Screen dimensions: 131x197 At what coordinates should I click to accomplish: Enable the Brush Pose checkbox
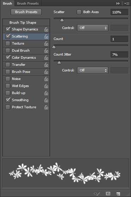point(8,72)
